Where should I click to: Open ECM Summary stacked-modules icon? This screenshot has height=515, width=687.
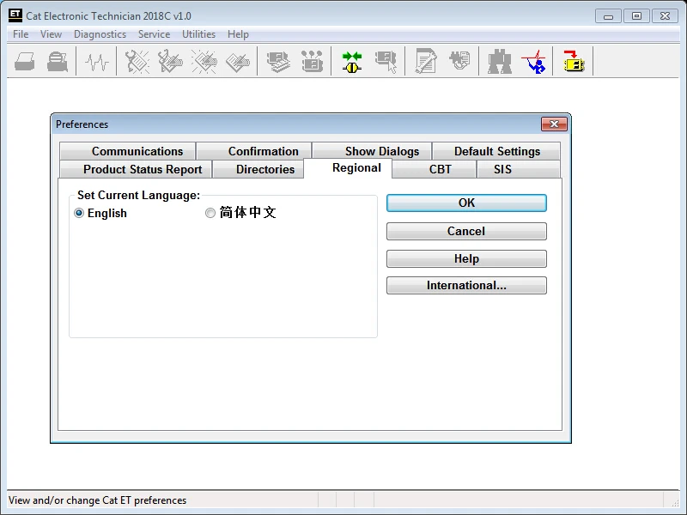point(278,61)
